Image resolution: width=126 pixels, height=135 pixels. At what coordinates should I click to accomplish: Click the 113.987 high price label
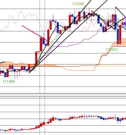(78, 4)
